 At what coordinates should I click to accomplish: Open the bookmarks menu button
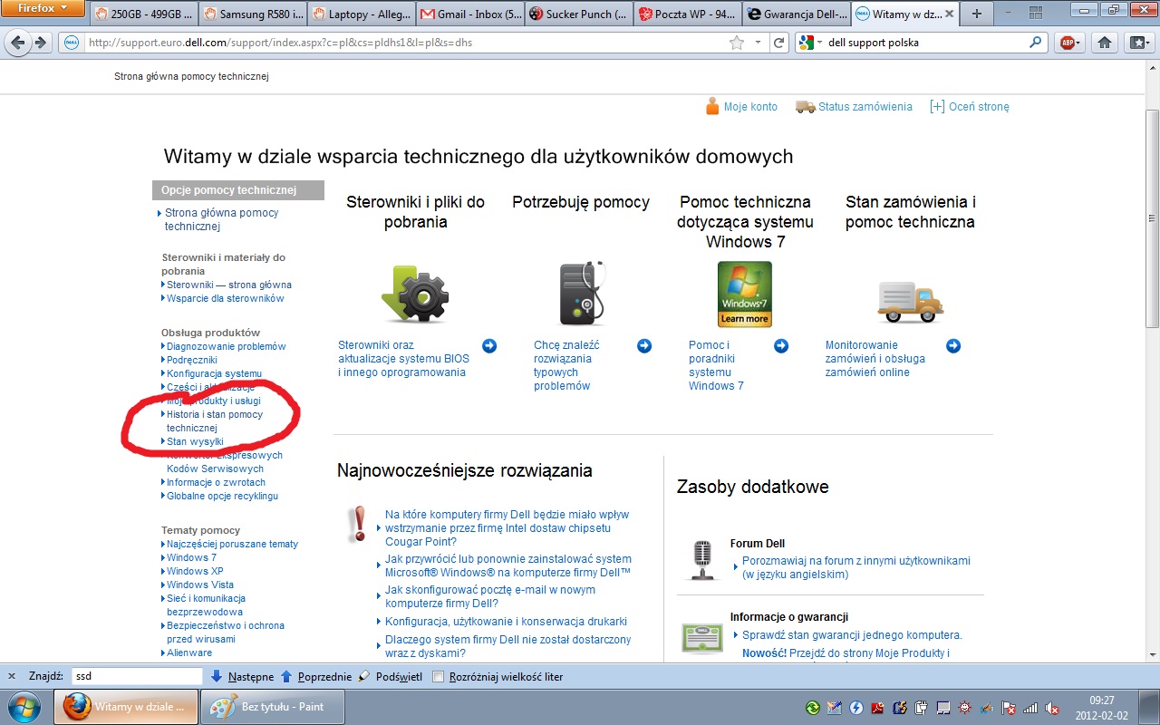(x=1138, y=43)
